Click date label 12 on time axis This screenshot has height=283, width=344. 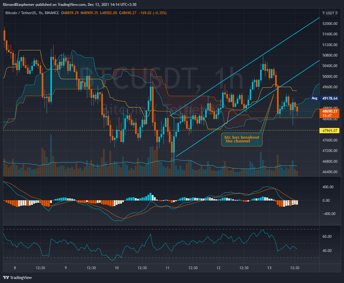218,268
